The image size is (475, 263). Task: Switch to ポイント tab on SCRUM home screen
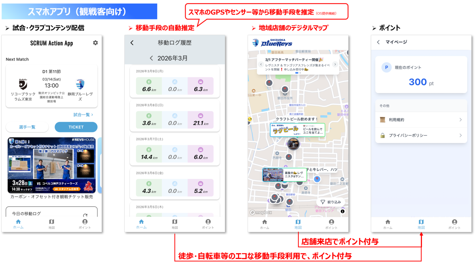click(85, 224)
